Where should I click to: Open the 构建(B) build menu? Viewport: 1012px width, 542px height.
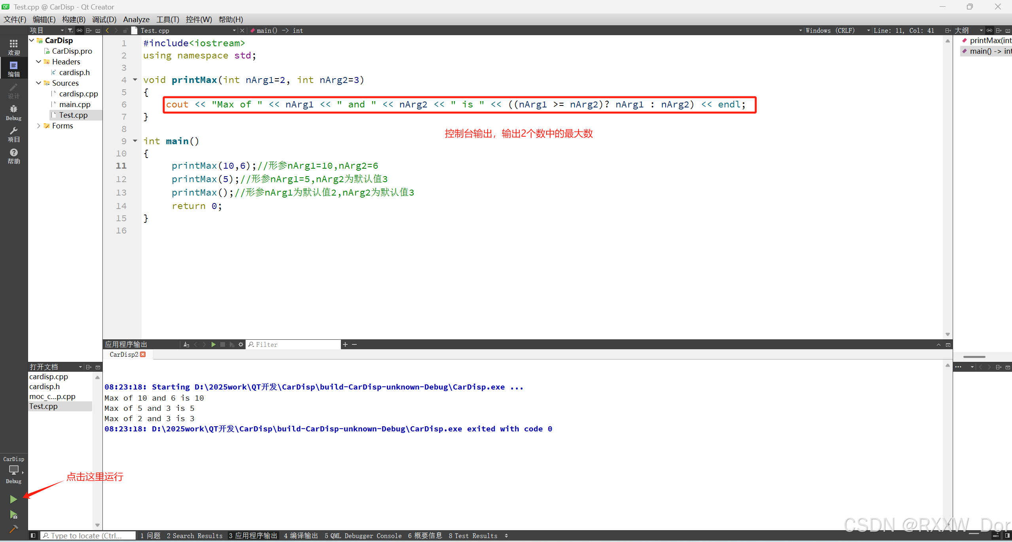74,19
